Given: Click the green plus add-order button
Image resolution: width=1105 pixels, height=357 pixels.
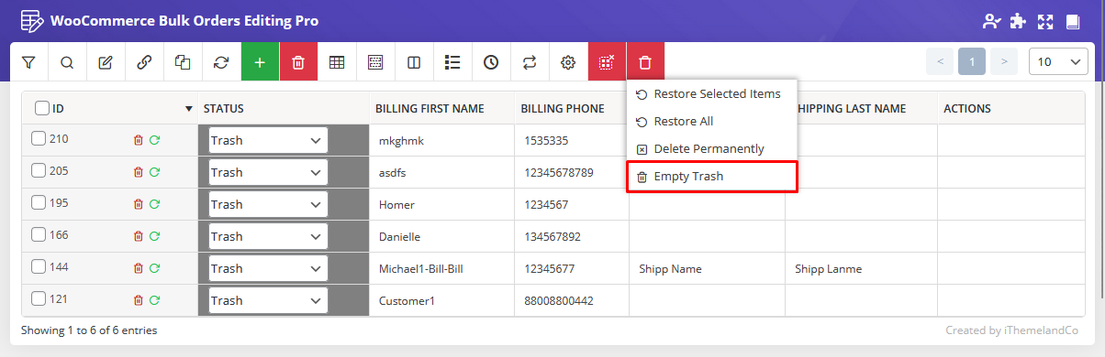Looking at the screenshot, I should pyautogui.click(x=260, y=62).
